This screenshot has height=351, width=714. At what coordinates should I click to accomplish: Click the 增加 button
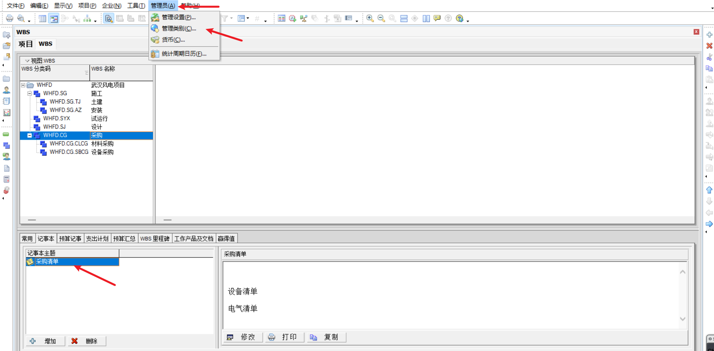click(46, 341)
